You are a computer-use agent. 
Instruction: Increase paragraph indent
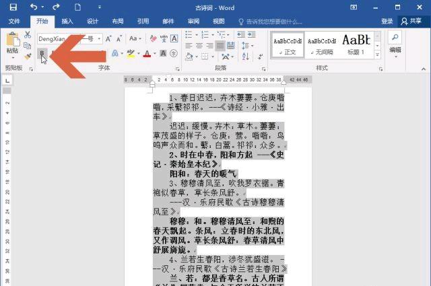tap(251, 34)
